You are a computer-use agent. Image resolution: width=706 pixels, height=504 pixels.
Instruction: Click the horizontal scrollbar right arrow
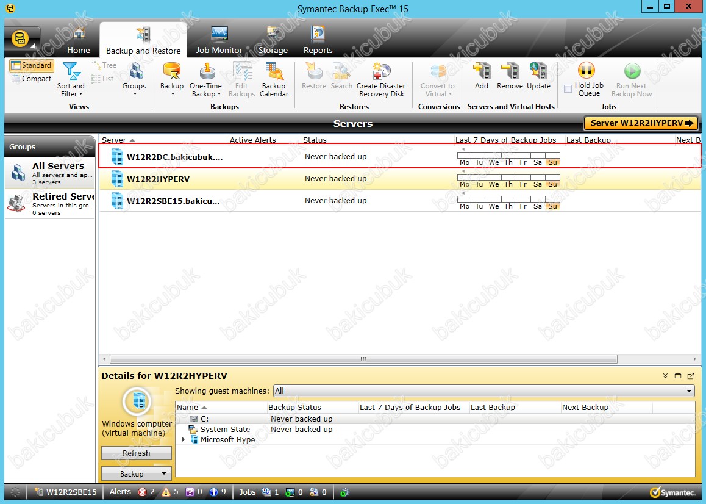[695, 359]
